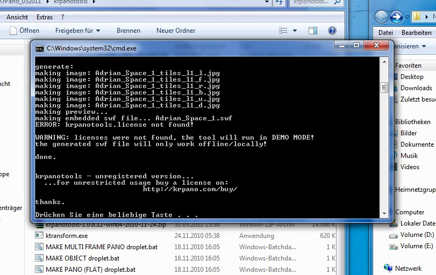Screen dimensions: 436x275
Task: Click the cmd.exe title bar icon
Action: point(39,48)
